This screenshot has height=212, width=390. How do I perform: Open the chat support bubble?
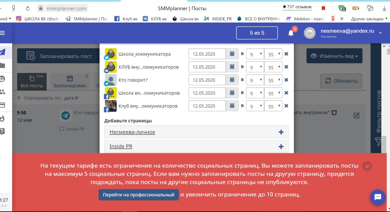pos(378,197)
